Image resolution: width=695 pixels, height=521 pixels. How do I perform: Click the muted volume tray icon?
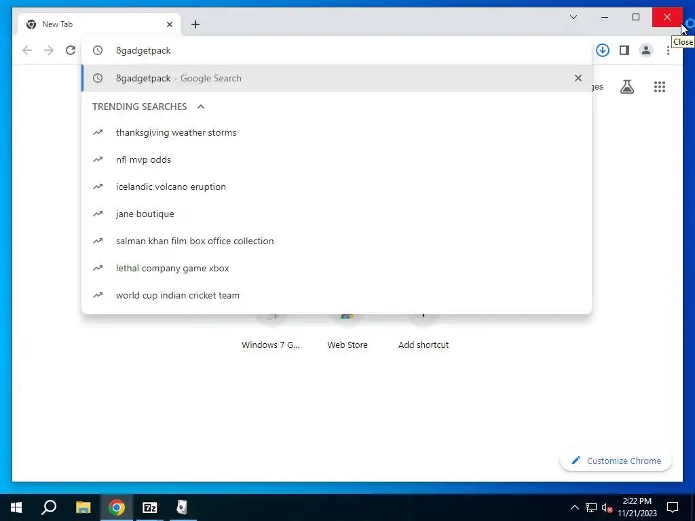(607, 507)
